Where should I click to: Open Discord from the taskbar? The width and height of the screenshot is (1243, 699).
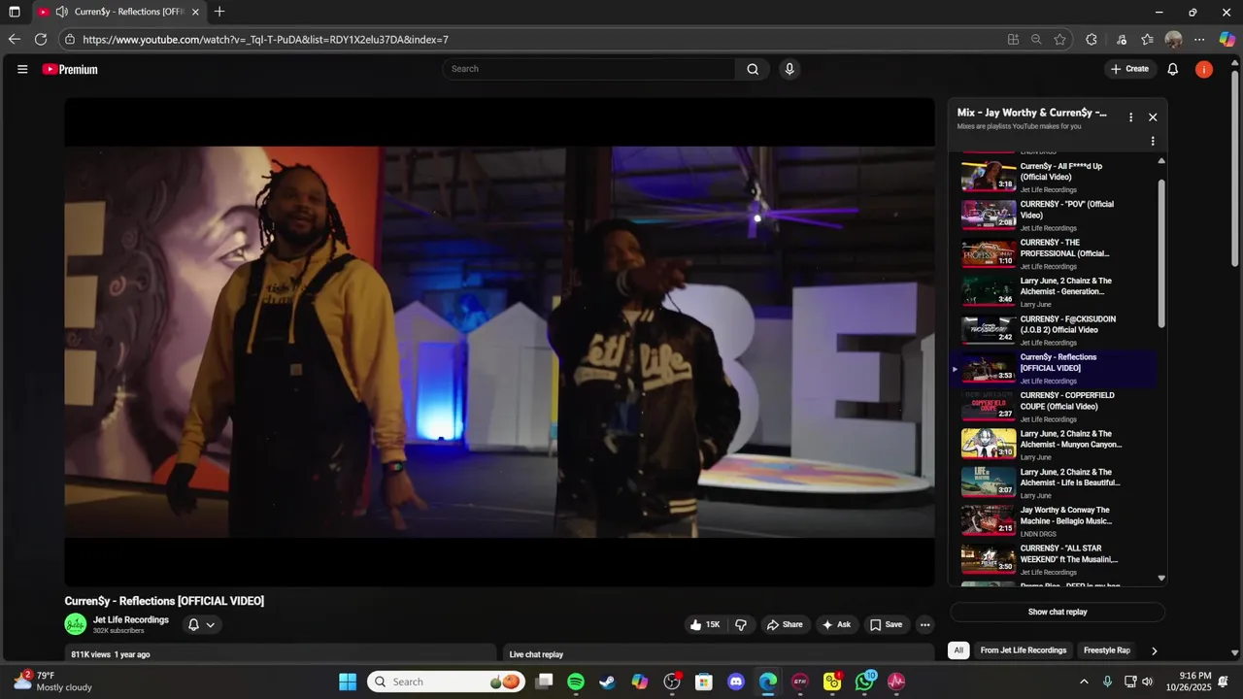[x=736, y=682]
